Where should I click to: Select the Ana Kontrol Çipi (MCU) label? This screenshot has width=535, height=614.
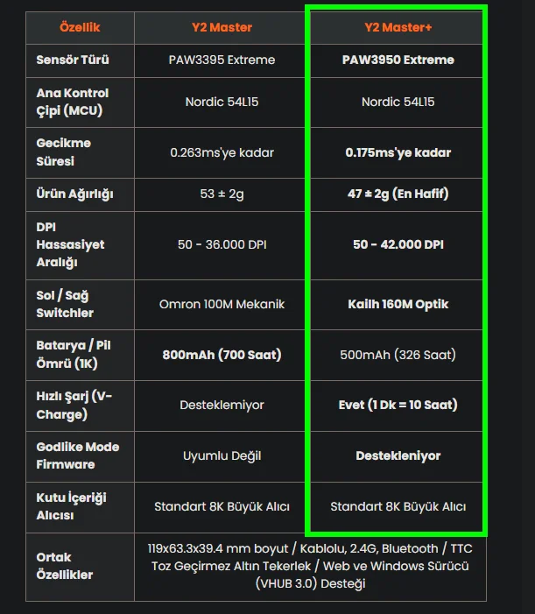(73, 102)
